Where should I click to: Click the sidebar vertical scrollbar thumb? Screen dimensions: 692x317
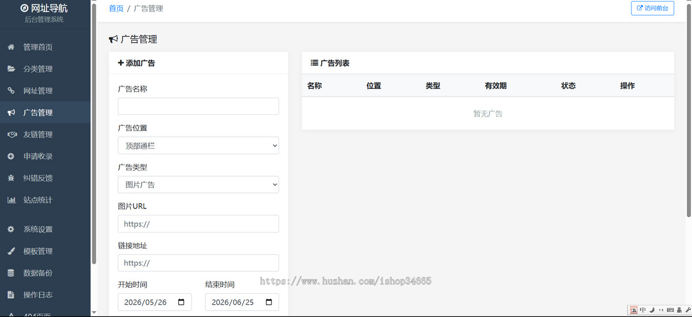94,133
